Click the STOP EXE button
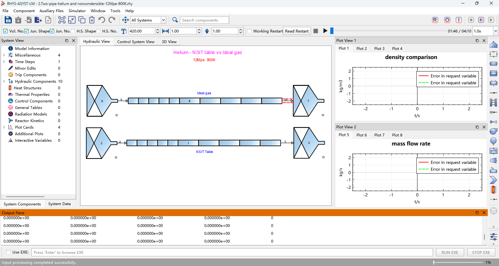The height and width of the screenshot is (266, 499). (x=481, y=252)
